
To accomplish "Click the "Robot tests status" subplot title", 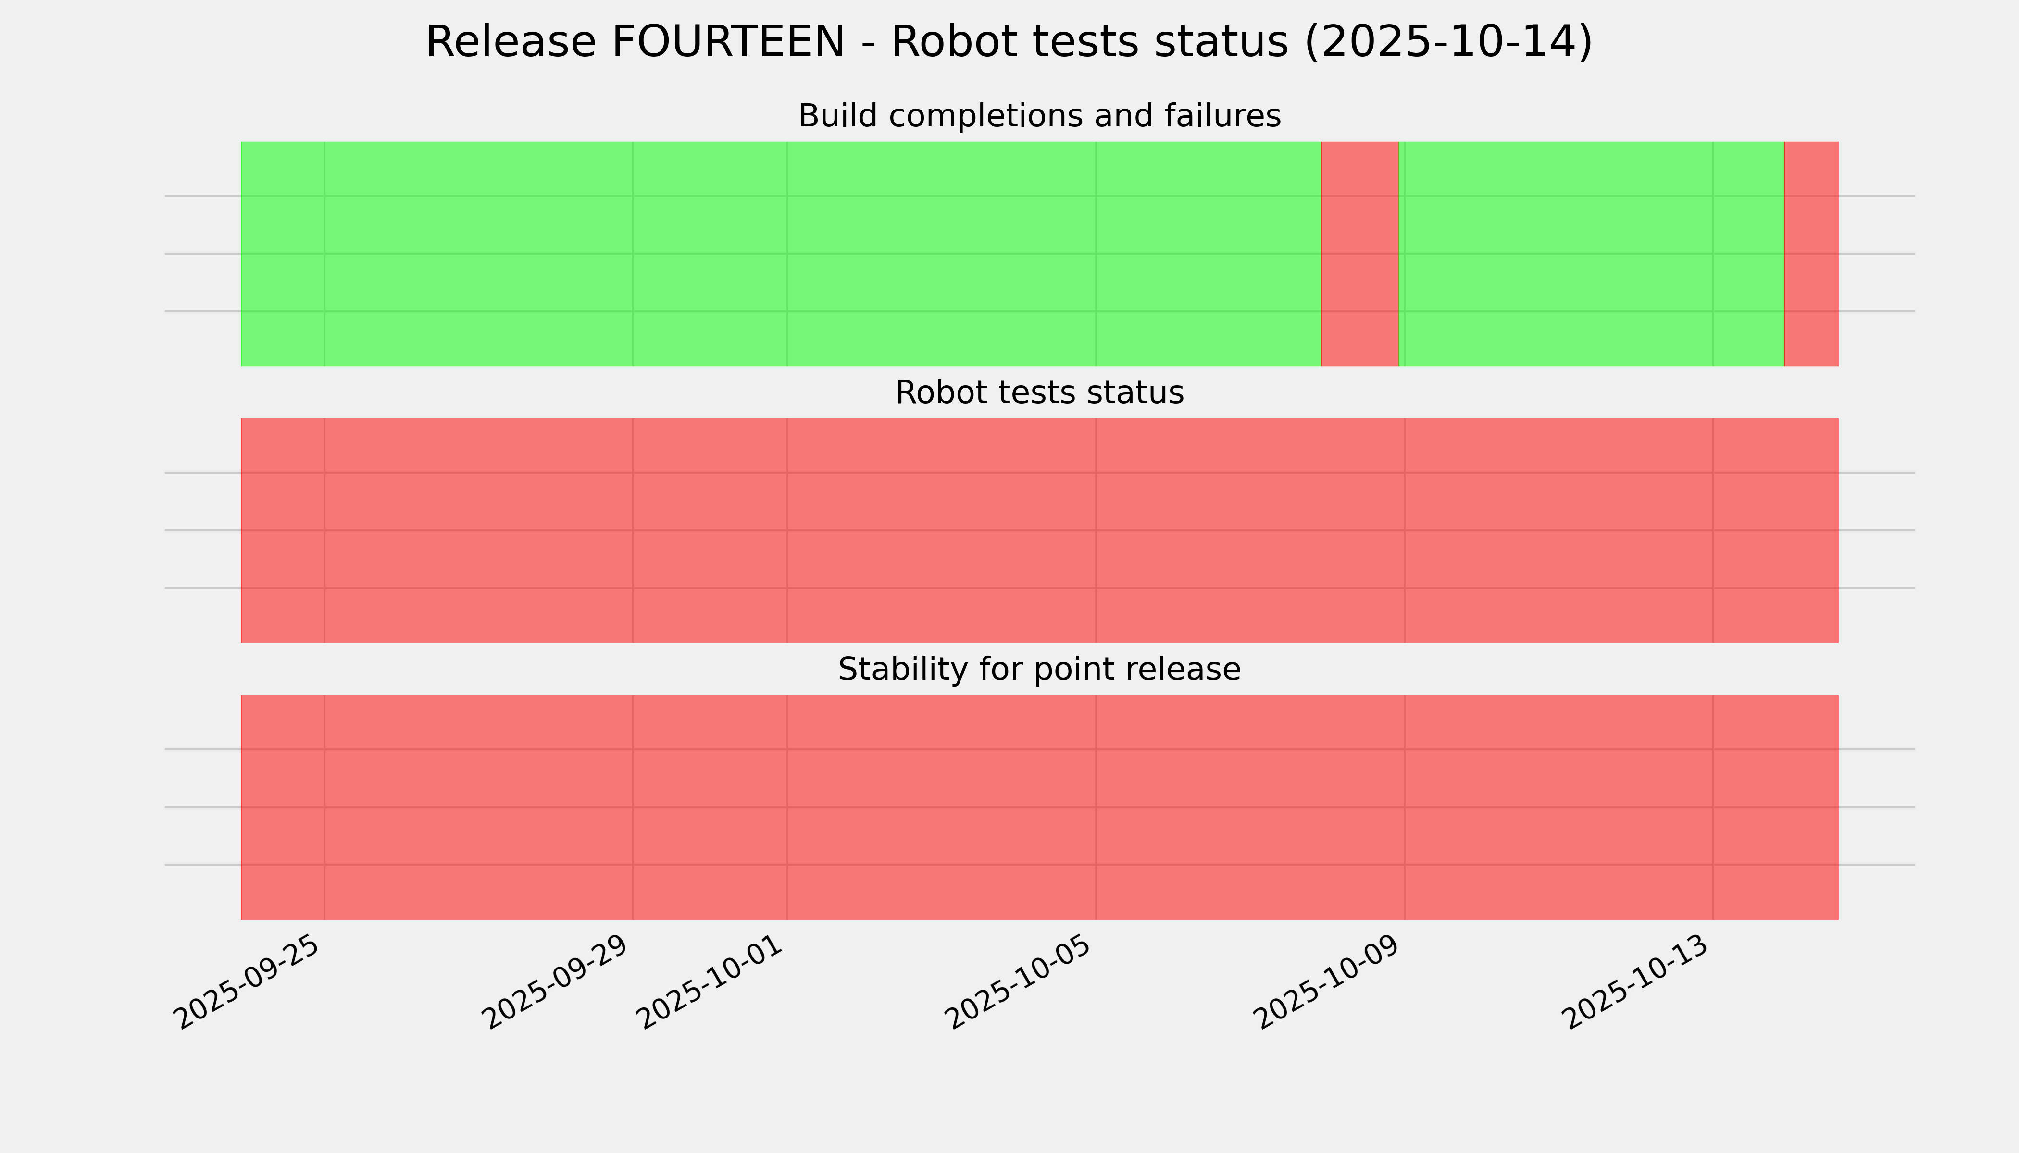I will (1039, 393).
